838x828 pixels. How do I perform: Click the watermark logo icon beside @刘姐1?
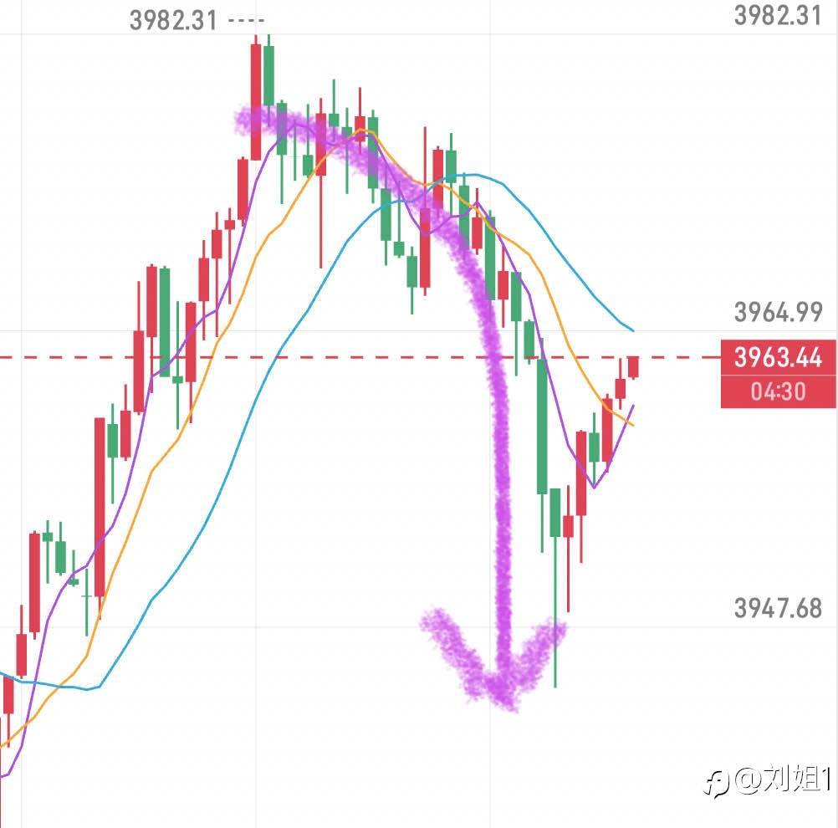point(717,783)
